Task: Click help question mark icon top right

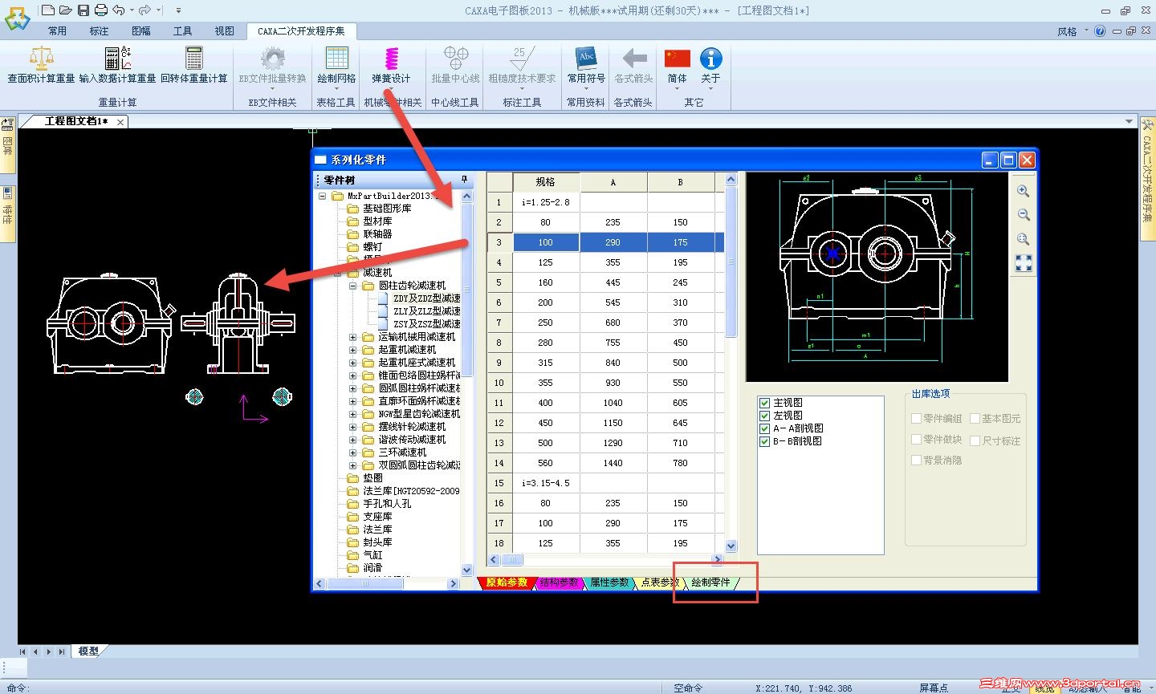Action: coord(1100,31)
